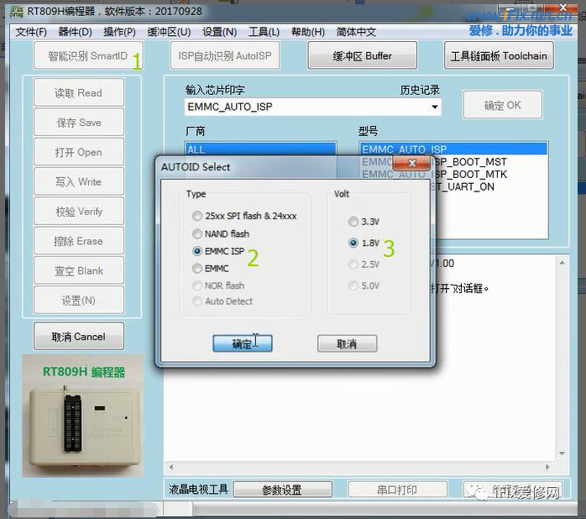Click the 写入 Write button

[x=78, y=181]
